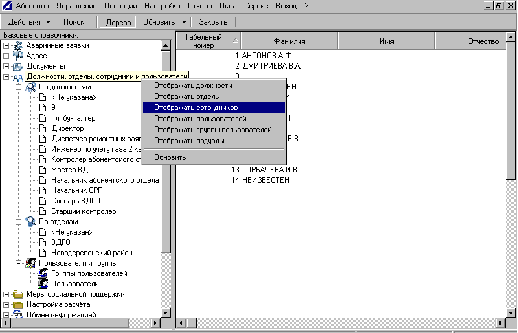This screenshot has height=333, width=518.
Task: Click the application icon in the menu bar
Action: 6,5
